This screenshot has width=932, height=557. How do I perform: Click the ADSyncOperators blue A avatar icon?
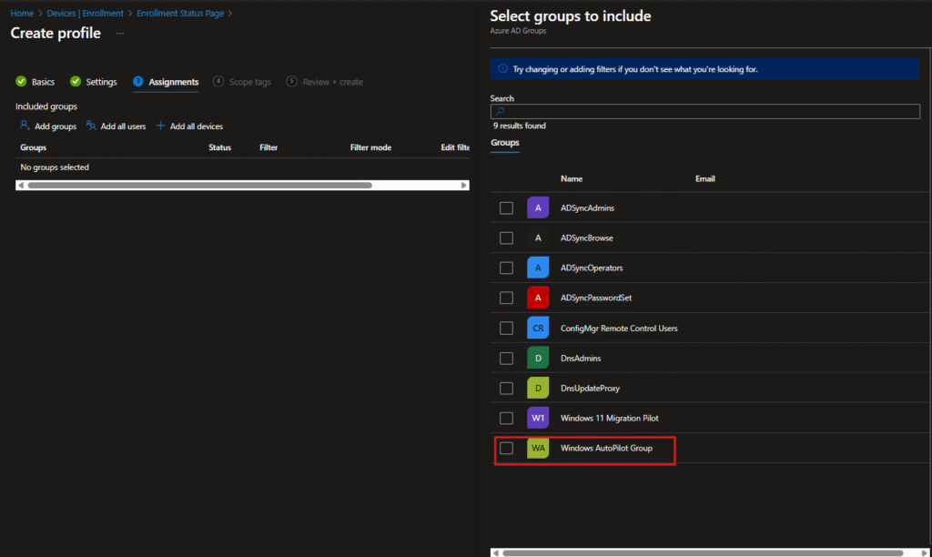click(x=538, y=268)
